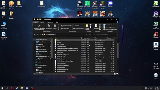Viewport: 160px width, 90px height.
Task: Open the Recycle Bin Корзина icon
Action: click(x=156, y=76)
